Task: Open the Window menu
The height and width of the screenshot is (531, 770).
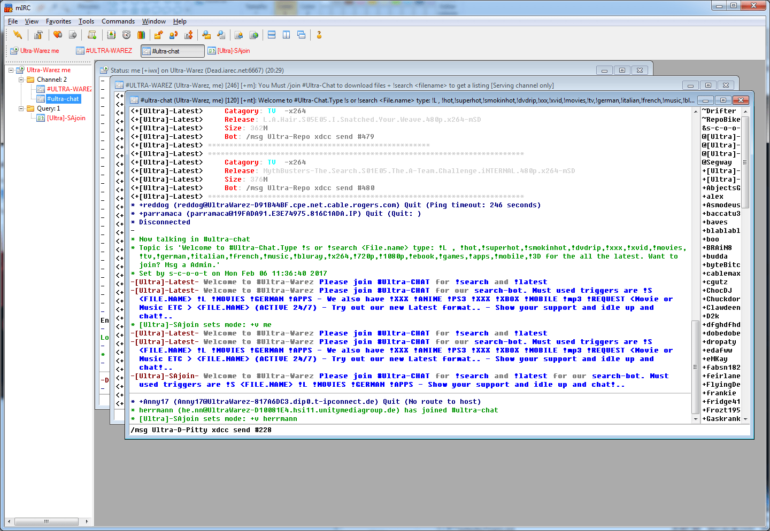Action: point(154,21)
